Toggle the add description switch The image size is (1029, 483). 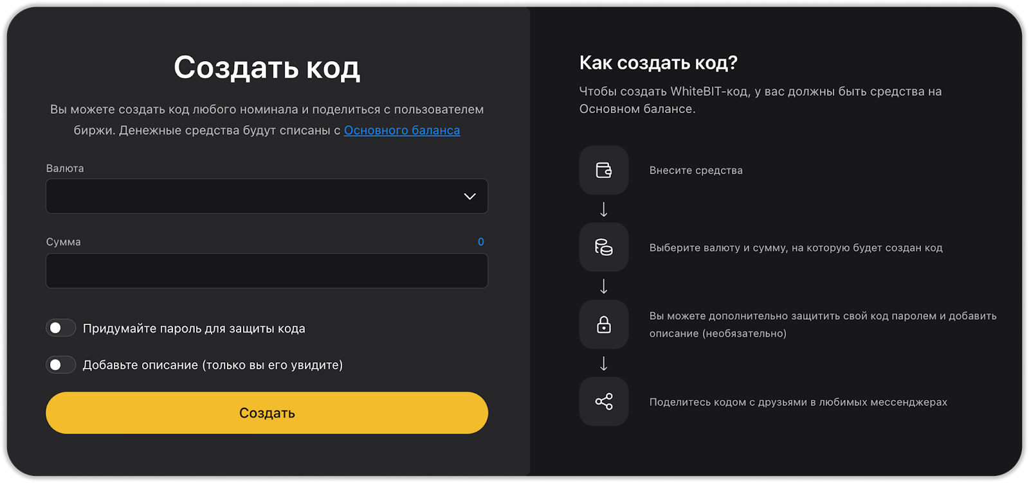pyautogui.click(x=60, y=365)
